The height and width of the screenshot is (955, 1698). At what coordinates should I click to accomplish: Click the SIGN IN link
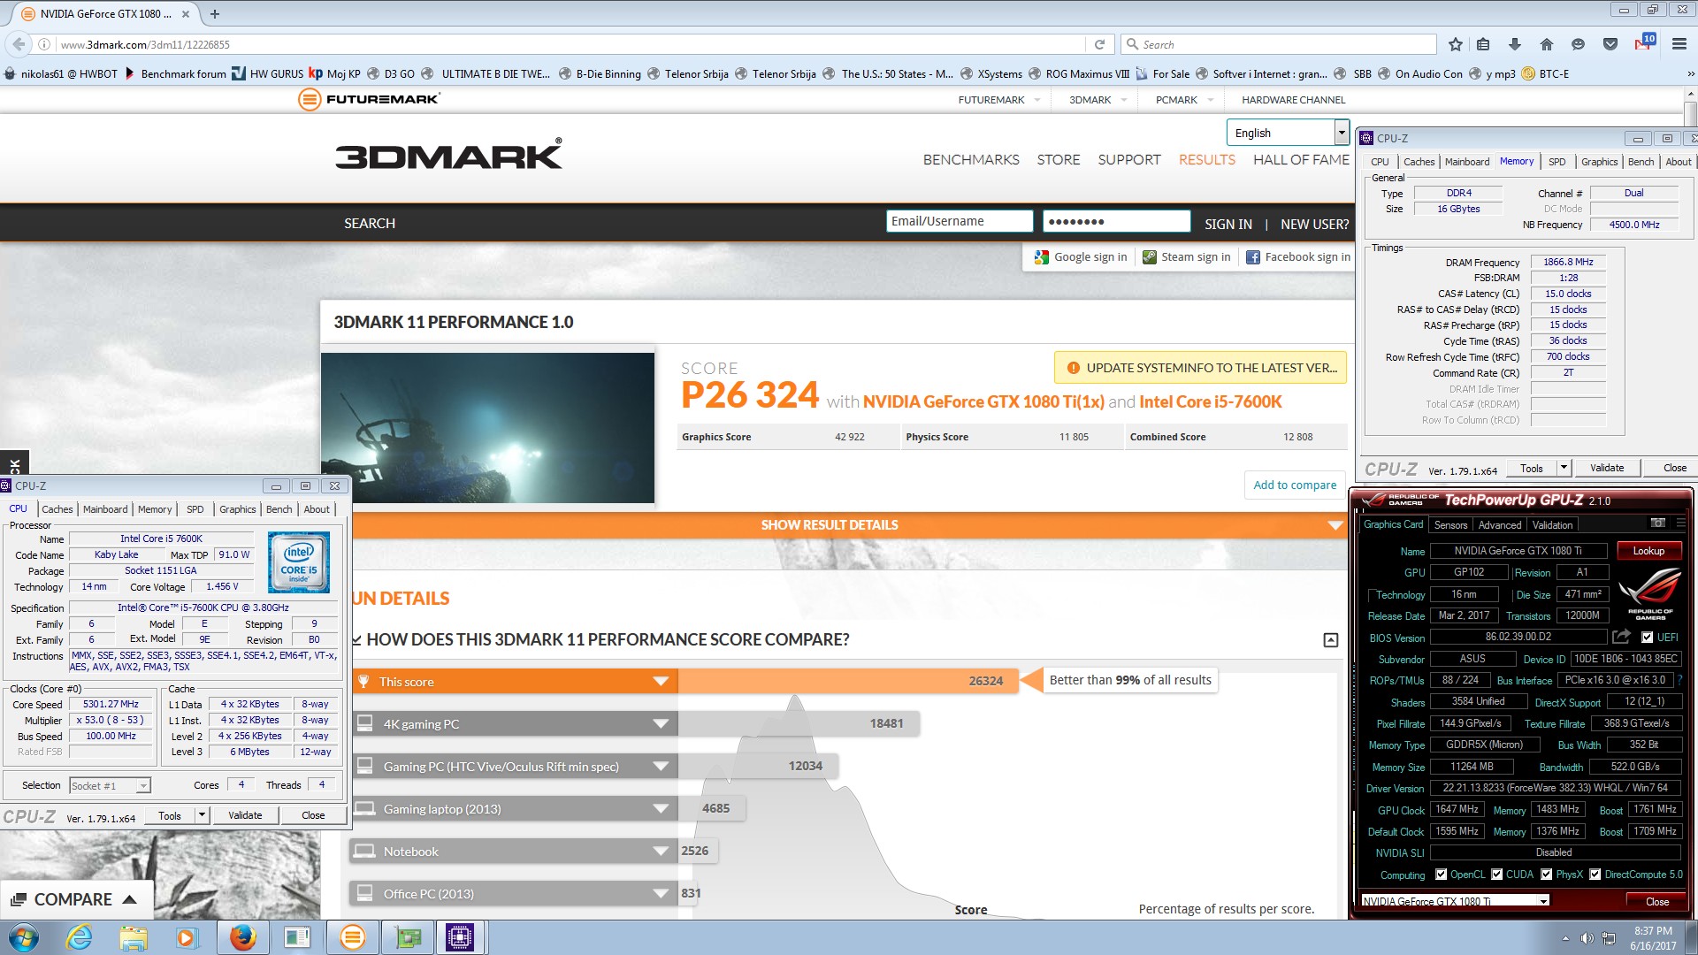click(1228, 225)
